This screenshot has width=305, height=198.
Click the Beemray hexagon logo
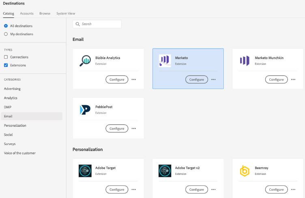tap(245, 171)
